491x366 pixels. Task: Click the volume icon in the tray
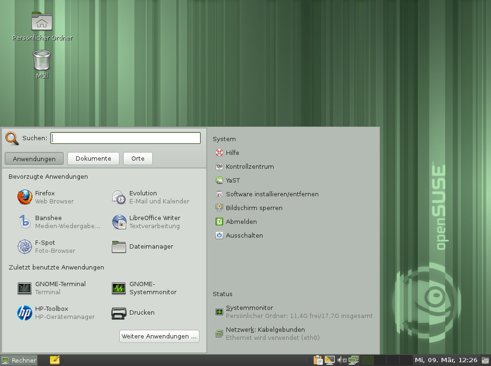click(x=340, y=360)
